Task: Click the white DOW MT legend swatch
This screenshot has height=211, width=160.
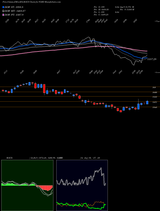Action: (x=3, y=11)
